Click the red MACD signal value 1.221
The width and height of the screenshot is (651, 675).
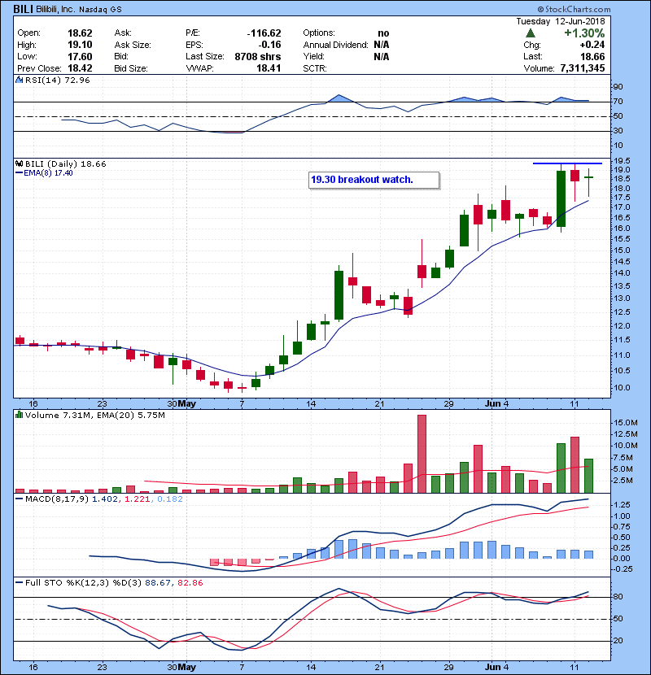point(137,499)
